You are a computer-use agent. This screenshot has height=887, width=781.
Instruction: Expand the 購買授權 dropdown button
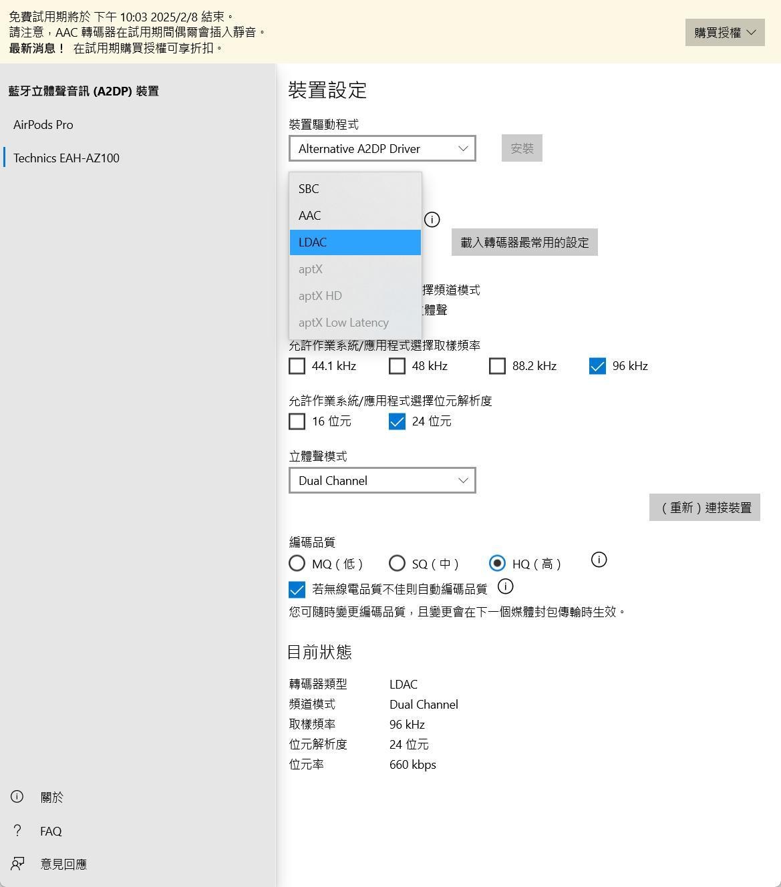pyautogui.click(x=725, y=32)
